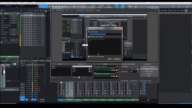Toggle eye visibility of third source in OBS Sources

pyautogui.click(x=89, y=70)
